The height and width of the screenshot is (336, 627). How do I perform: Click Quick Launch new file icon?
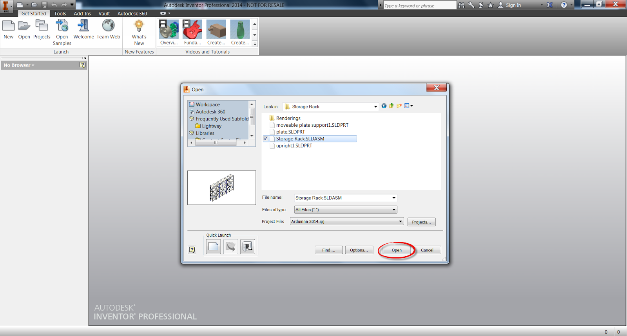(213, 247)
